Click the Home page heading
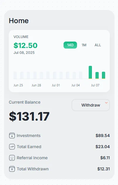The width and height of the screenshot is (118, 185). click(x=19, y=21)
